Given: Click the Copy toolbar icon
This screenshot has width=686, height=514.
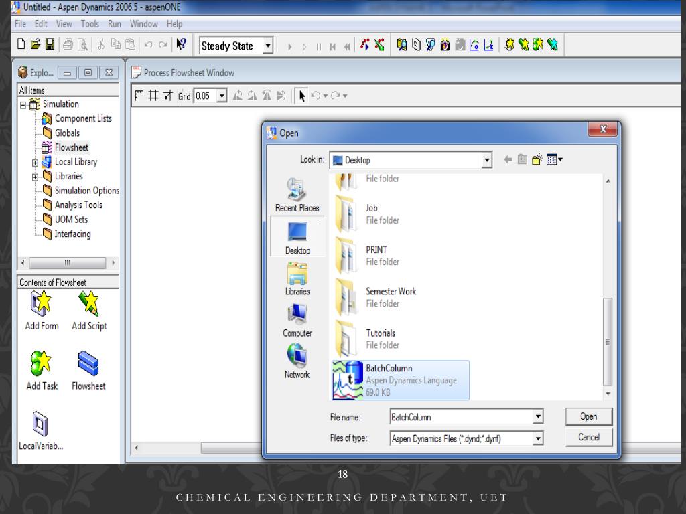Looking at the screenshot, I should point(115,44).
